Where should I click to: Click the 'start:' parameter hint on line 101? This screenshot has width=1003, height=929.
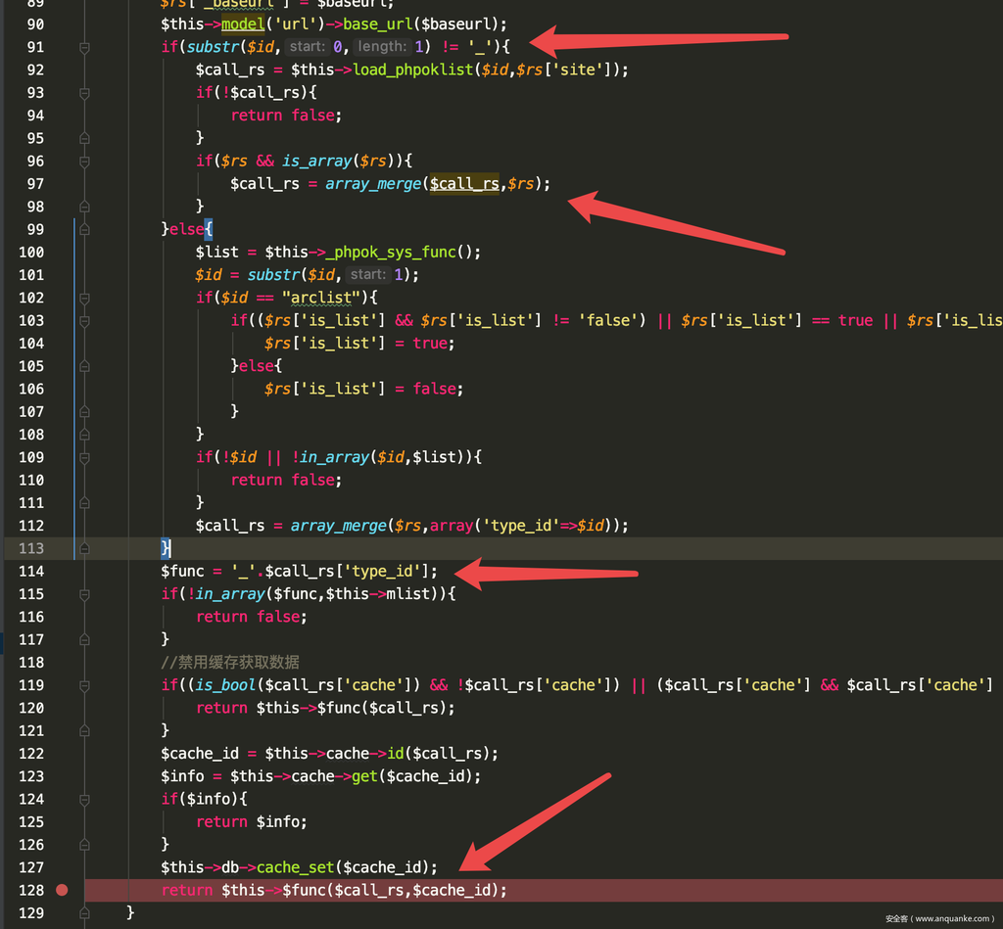[368, 275]
